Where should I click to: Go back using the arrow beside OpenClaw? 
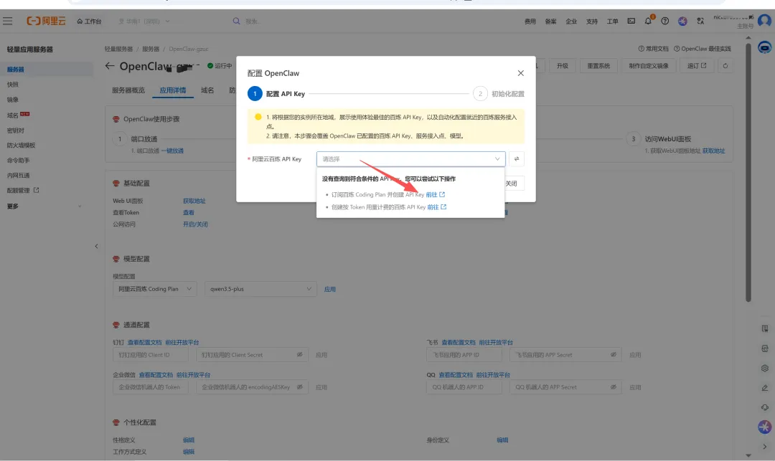(110, 66)
